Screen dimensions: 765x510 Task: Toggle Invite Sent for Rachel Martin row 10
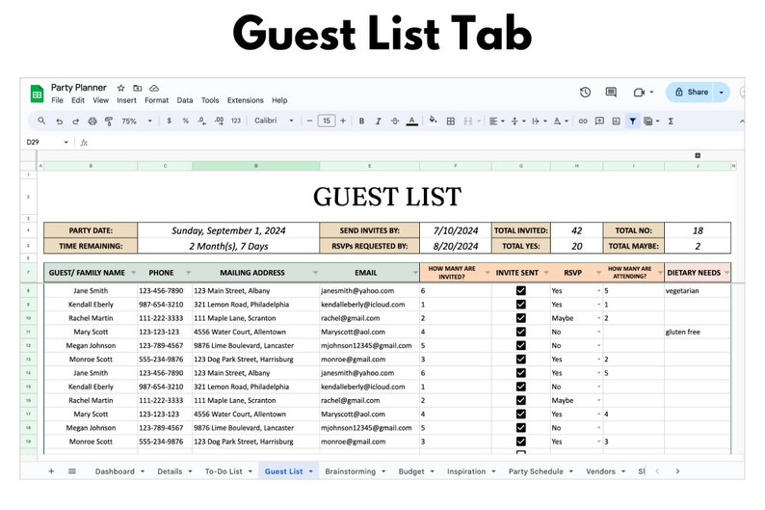coord(521,318)
